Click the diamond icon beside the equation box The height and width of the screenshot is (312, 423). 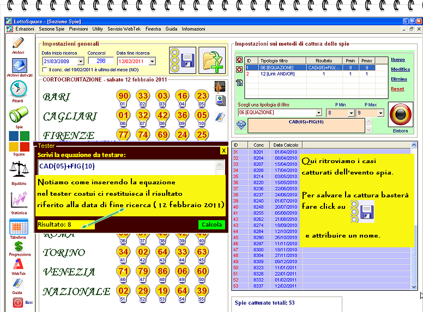click(x=241, y=125)
